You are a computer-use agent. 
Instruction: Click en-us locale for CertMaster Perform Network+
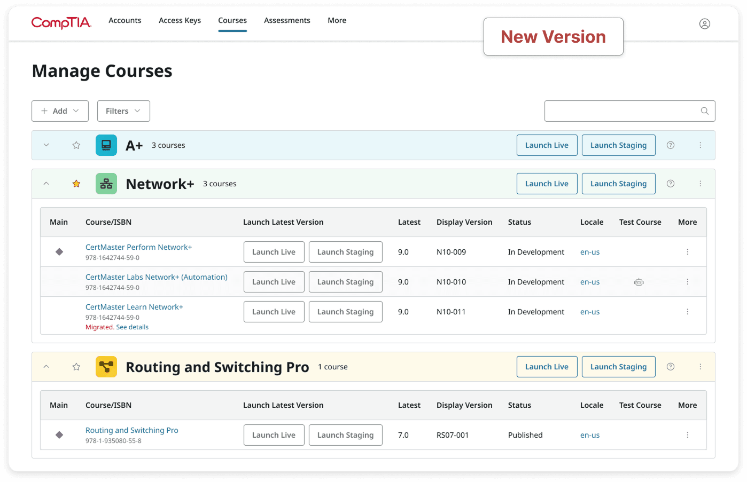pyautogui.click(x=590, y=252)
